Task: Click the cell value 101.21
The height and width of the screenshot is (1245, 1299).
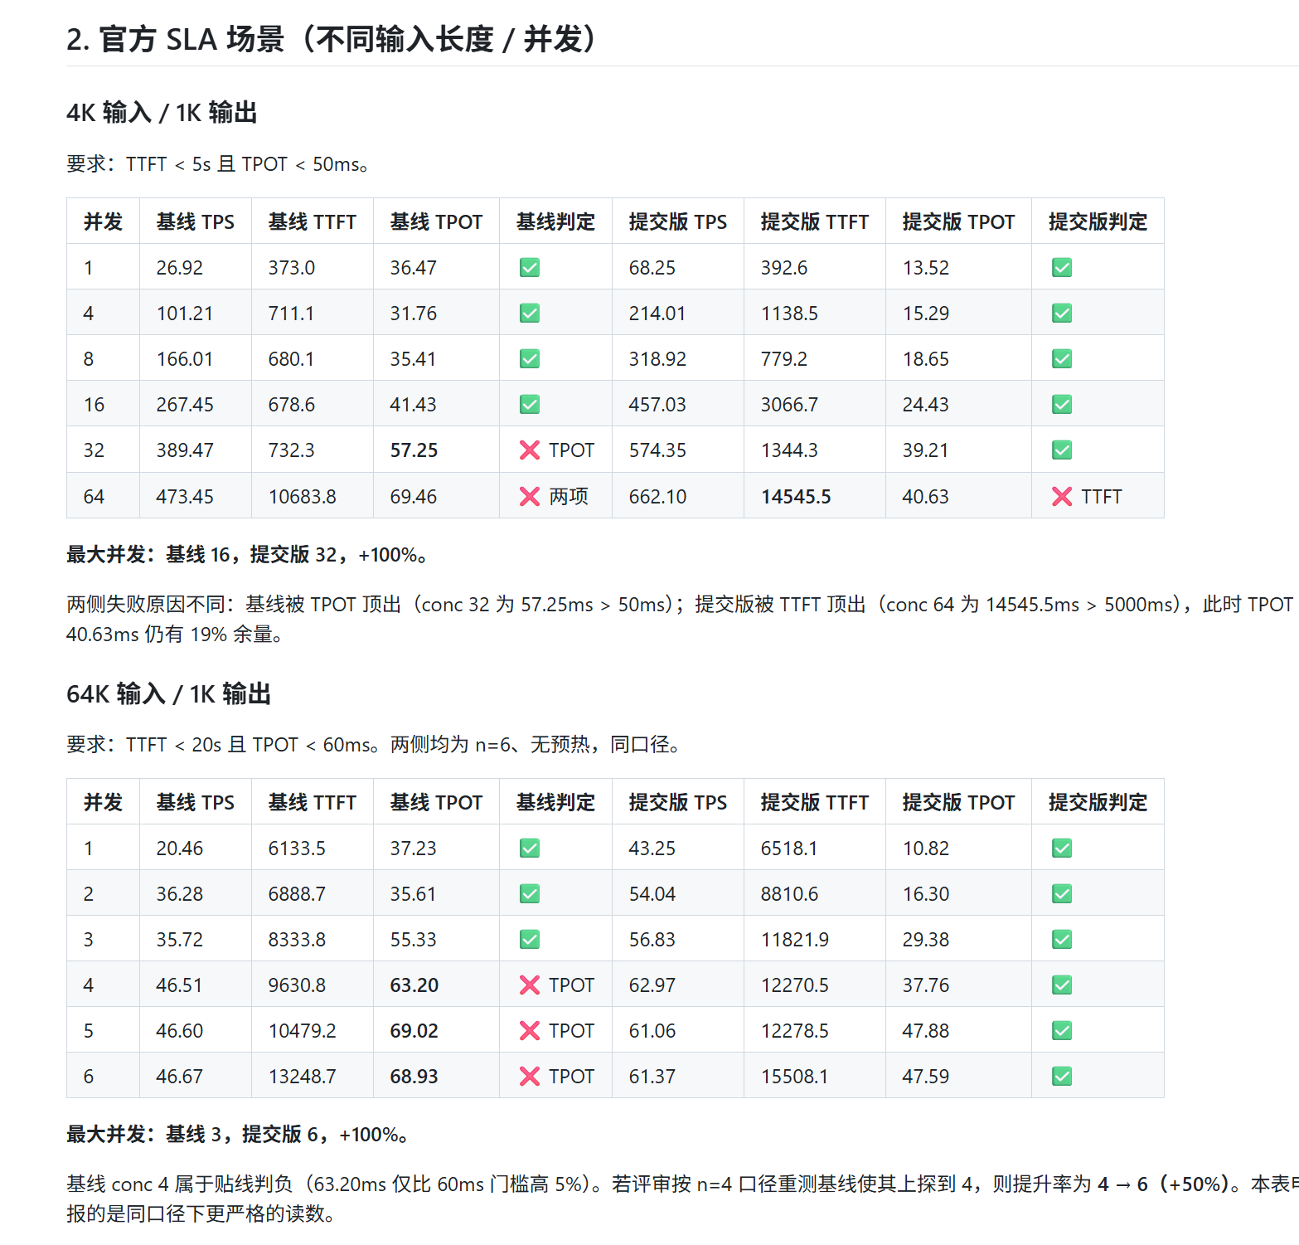Action: [x=184, y=314]
